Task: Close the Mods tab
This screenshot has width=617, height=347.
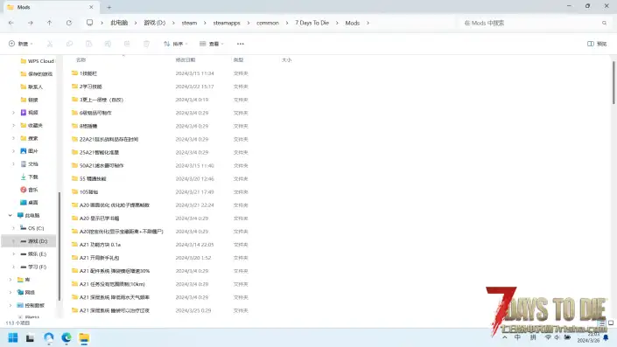Action: tap(91, 7)
